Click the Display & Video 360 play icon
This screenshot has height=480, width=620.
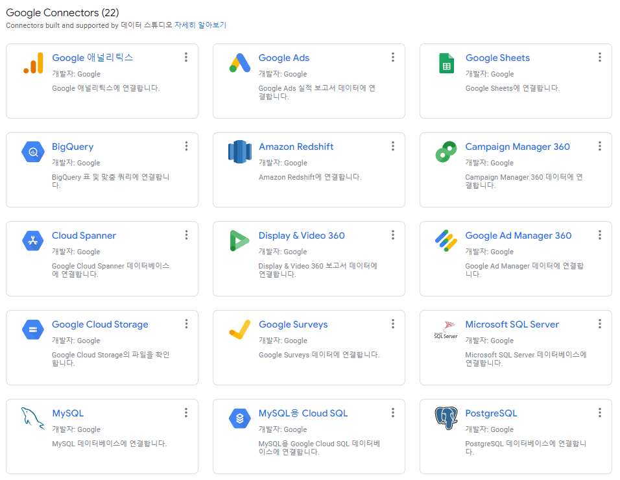click(239, 241)
